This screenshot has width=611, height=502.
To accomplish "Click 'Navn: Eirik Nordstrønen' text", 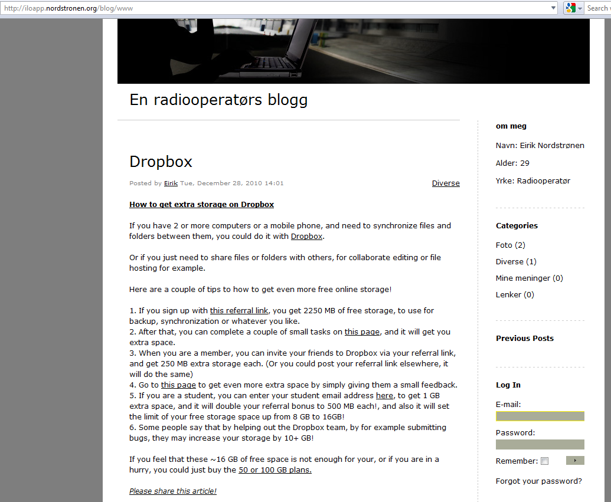I will coord(540,146).
